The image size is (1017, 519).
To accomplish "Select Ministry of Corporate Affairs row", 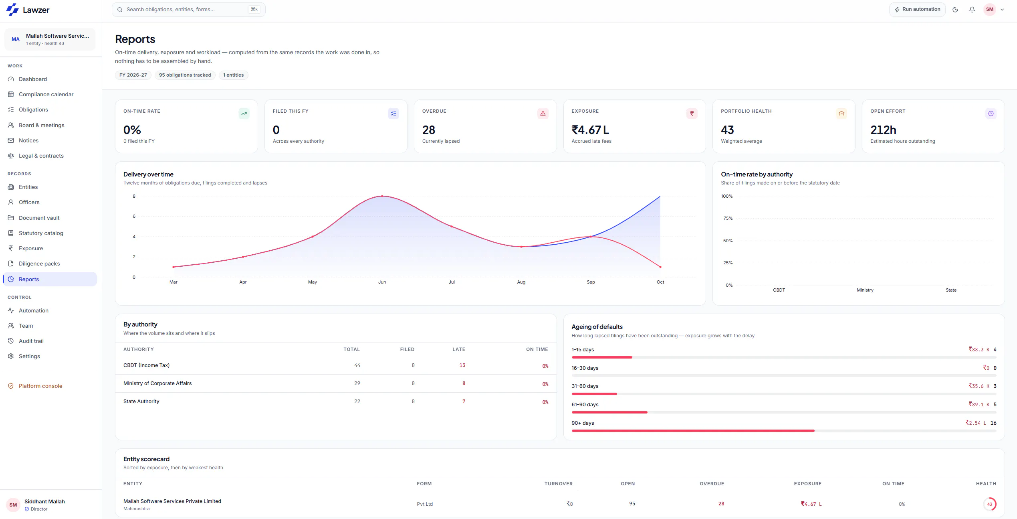I will 336,383.
